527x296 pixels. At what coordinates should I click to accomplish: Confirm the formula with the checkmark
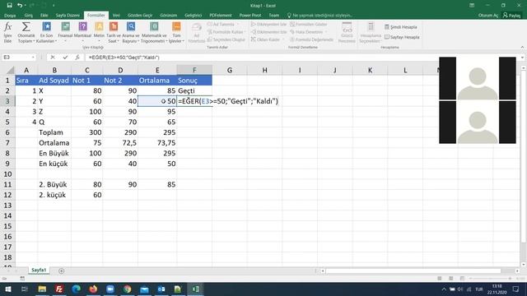point(65,58)
